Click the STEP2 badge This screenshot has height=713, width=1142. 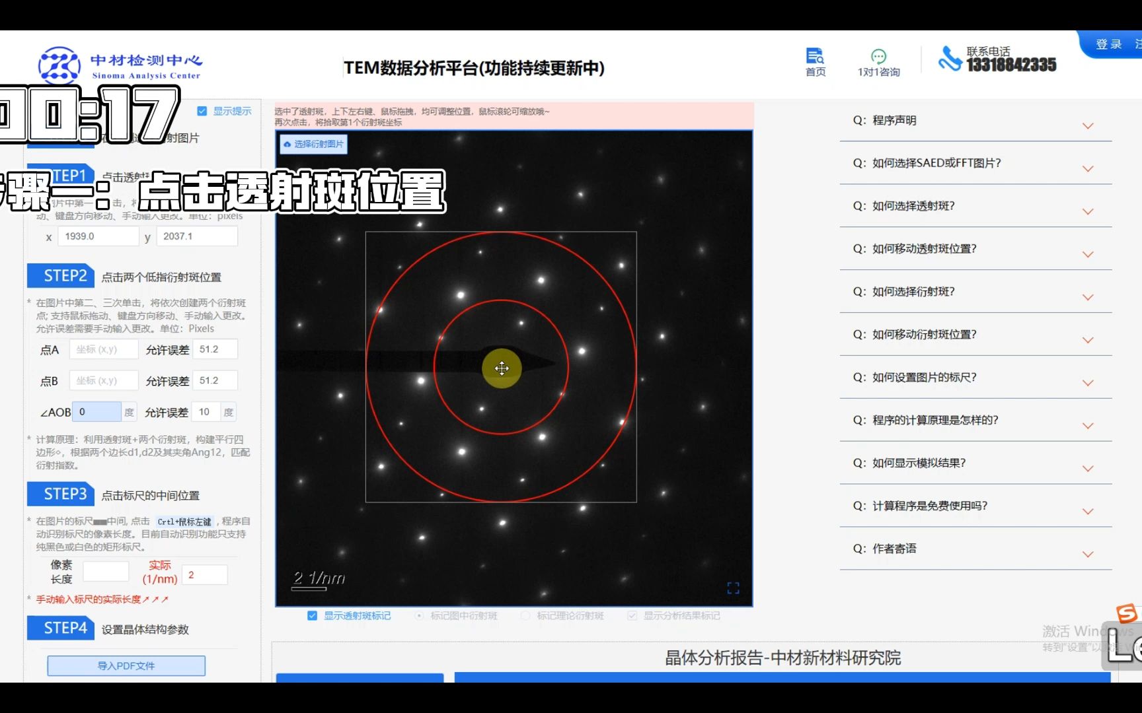60,276
